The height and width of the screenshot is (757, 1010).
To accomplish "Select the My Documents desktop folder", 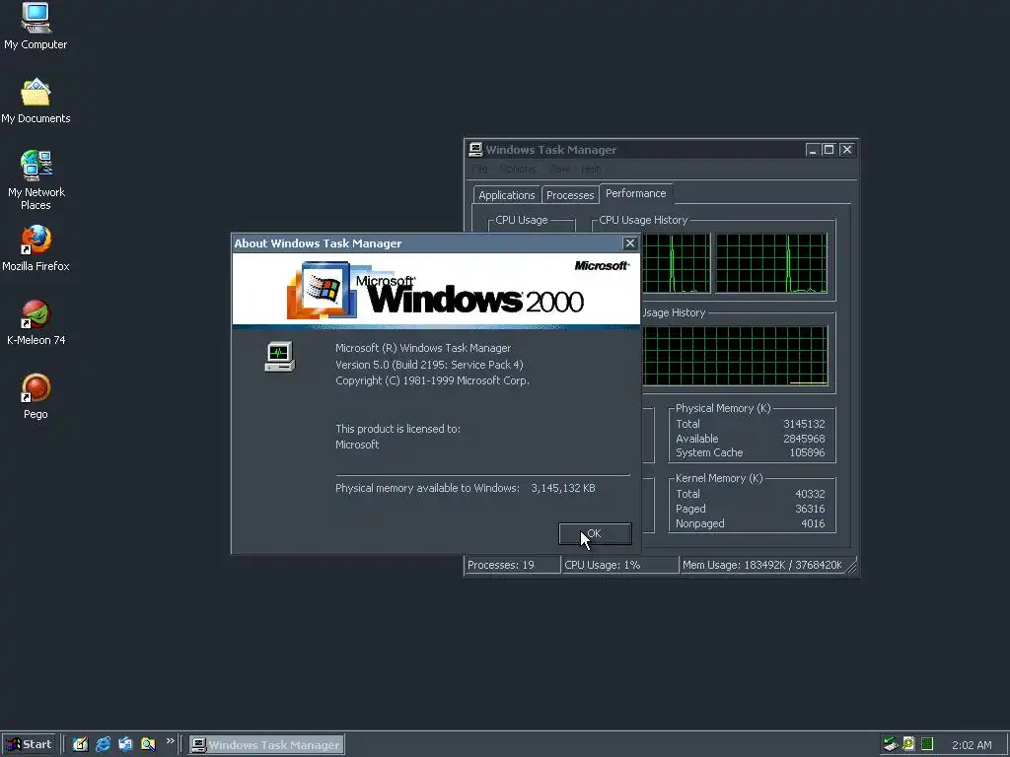I will point(36,101).
